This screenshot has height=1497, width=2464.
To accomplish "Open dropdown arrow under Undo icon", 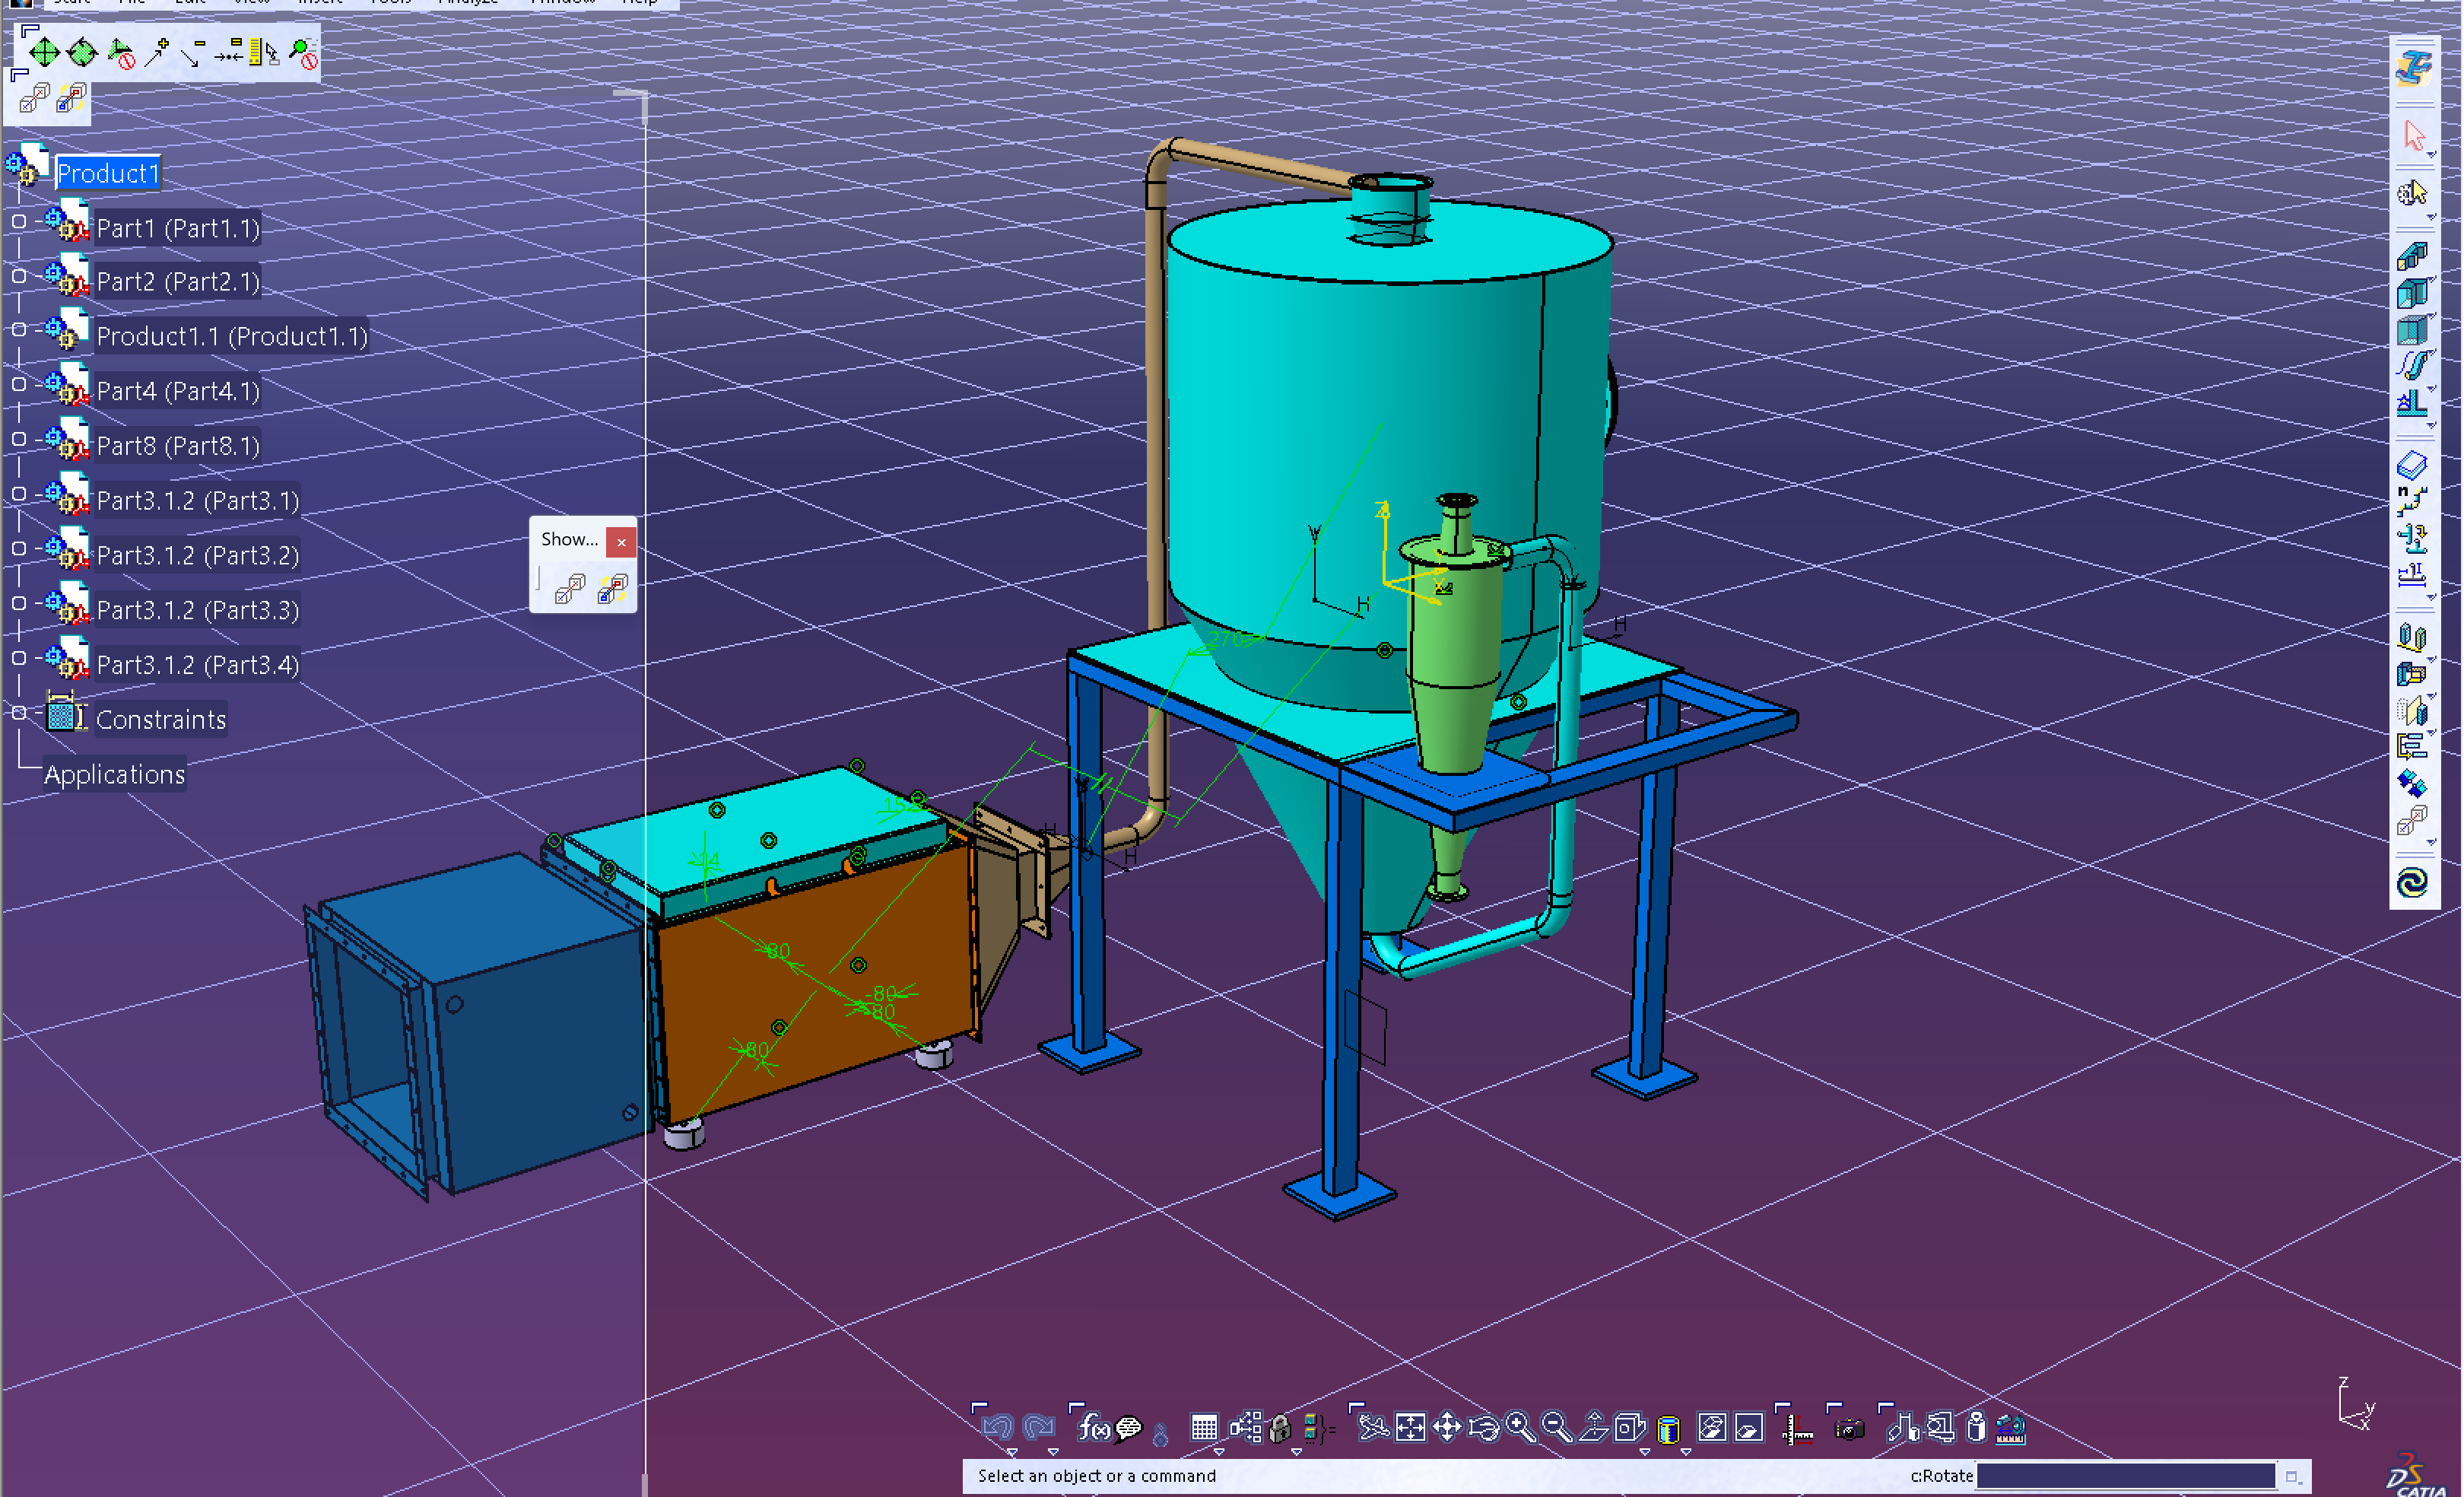I will [1012, 1452].
